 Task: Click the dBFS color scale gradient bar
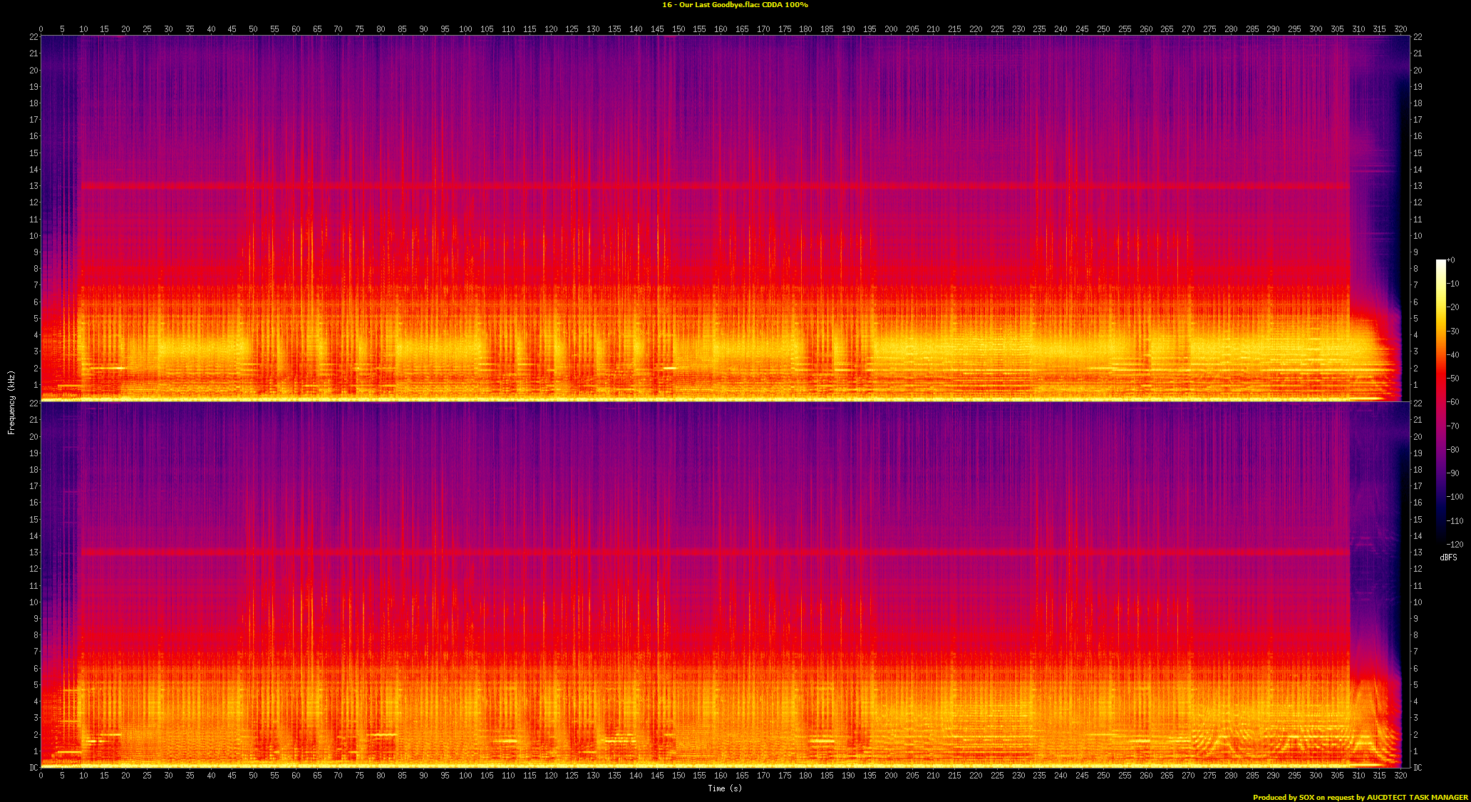coord(1440,402)
